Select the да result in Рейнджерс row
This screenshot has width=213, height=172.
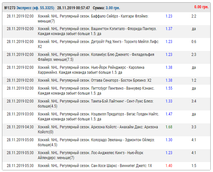click(x=194, y=67)
